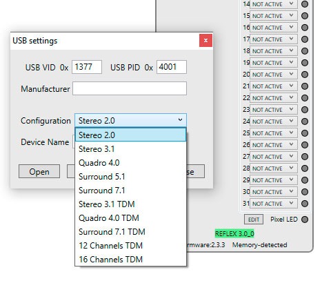Click the status LED for row 19

click(x=305, y=63)
